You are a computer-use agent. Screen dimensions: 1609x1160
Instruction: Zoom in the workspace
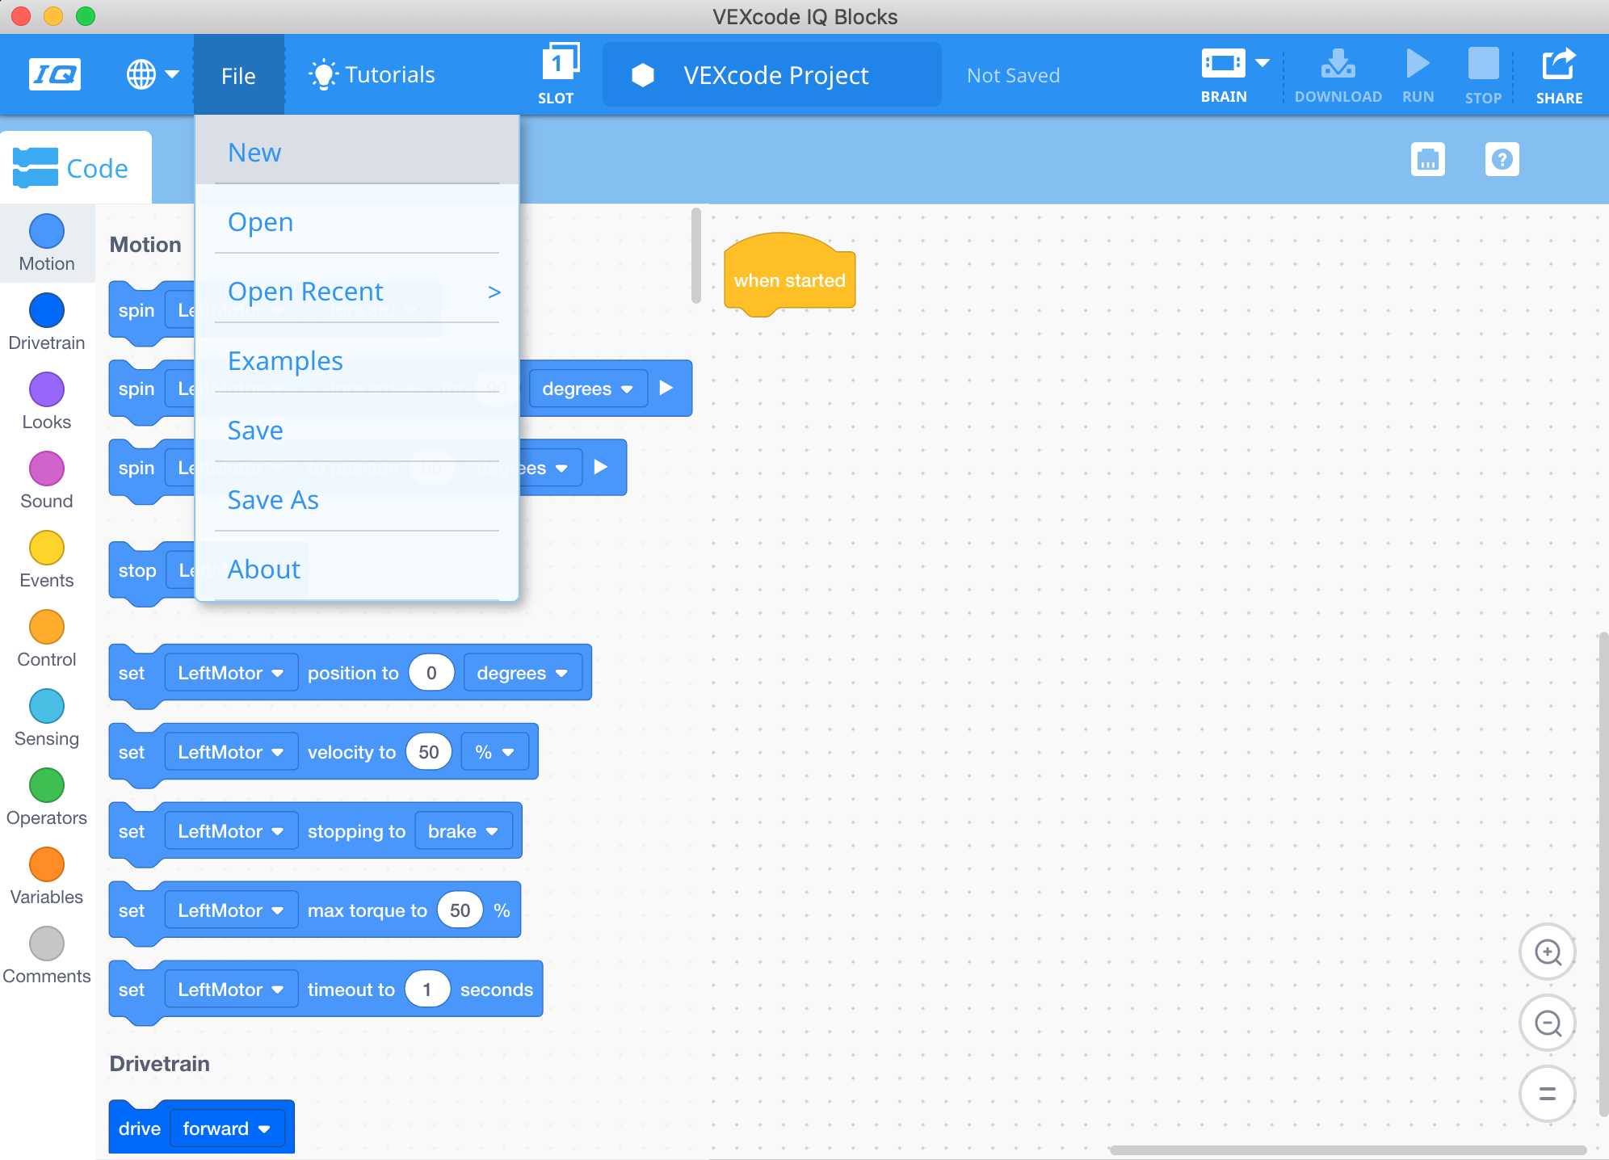(1548, 952)
